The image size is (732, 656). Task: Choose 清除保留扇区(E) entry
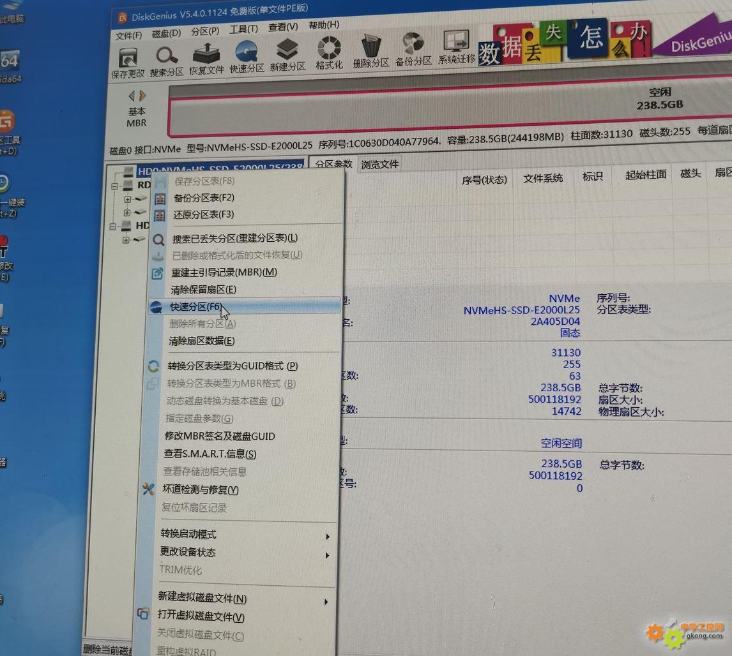click(x=203, y=290)
